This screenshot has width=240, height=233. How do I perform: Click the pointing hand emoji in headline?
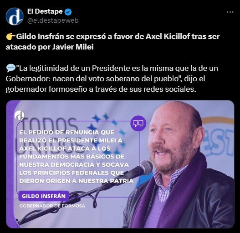click(10, 37)
